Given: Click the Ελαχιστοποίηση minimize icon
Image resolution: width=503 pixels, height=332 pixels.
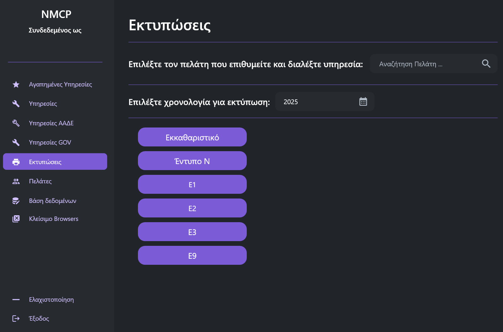Looking at the screenshot, I should (16, 299).
